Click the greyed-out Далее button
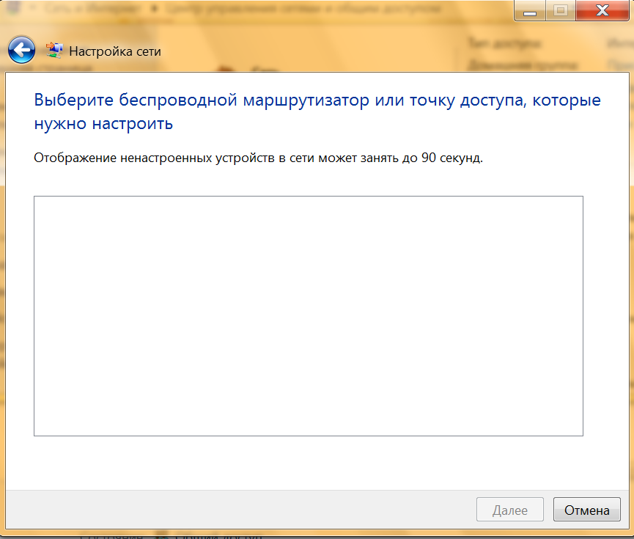This screenshot has width=634, height=539. [510, 510]
